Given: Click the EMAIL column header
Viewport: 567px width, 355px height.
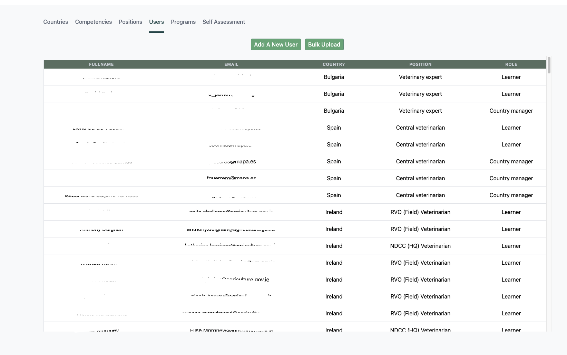Looking at the screenshot, I should (231, 64).
